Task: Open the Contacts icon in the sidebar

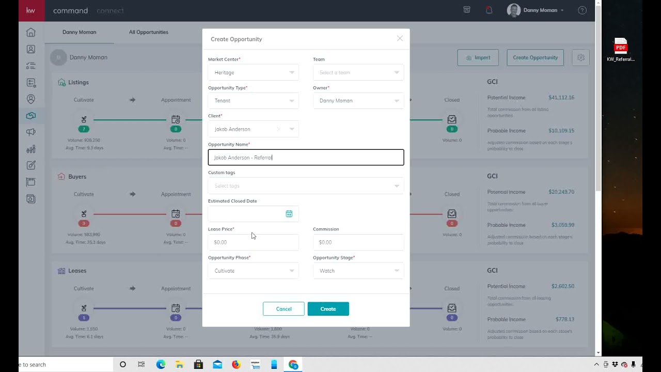Action: tap(31, 49)
